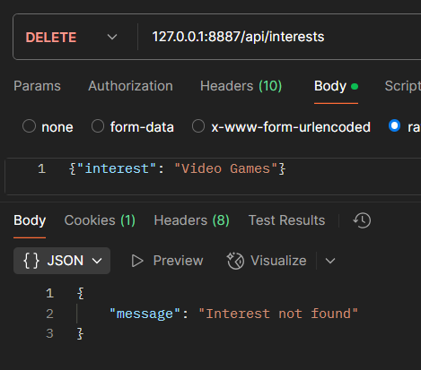Open the Authorization tab

tap(130, 86)
